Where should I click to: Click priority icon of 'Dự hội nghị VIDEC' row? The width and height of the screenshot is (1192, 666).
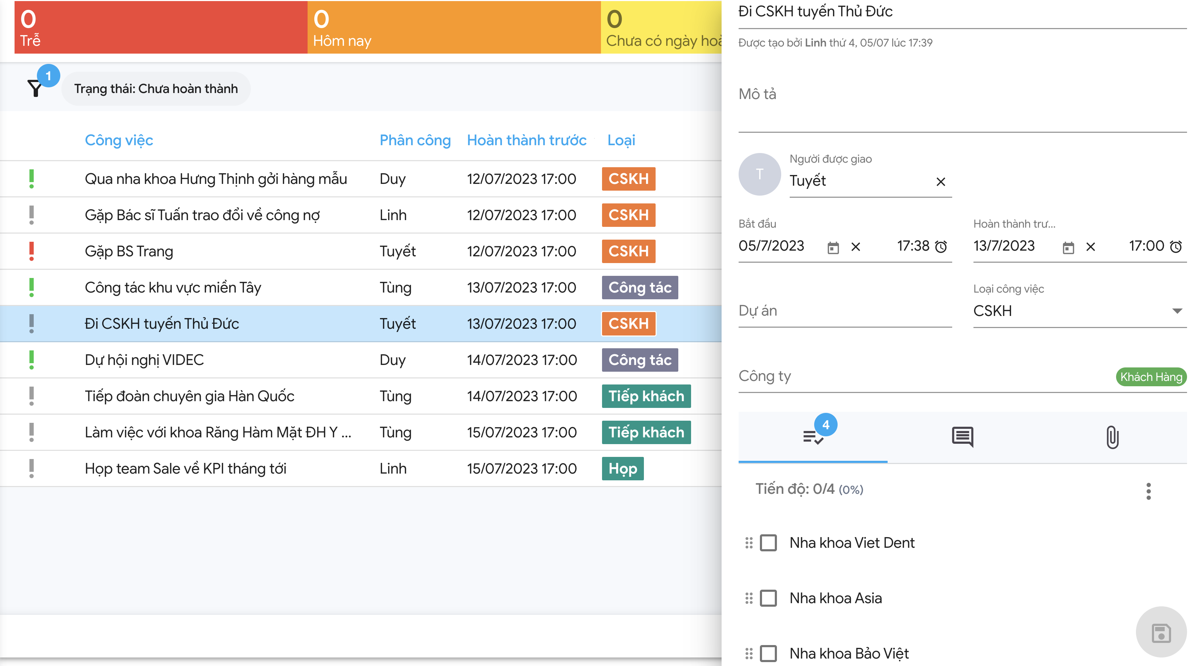pos(32,359)
